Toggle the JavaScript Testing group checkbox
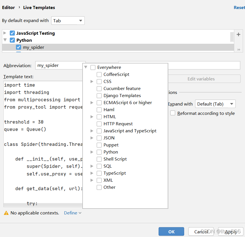Viewport: 245px width, 237px height. [x=12, y=33]
